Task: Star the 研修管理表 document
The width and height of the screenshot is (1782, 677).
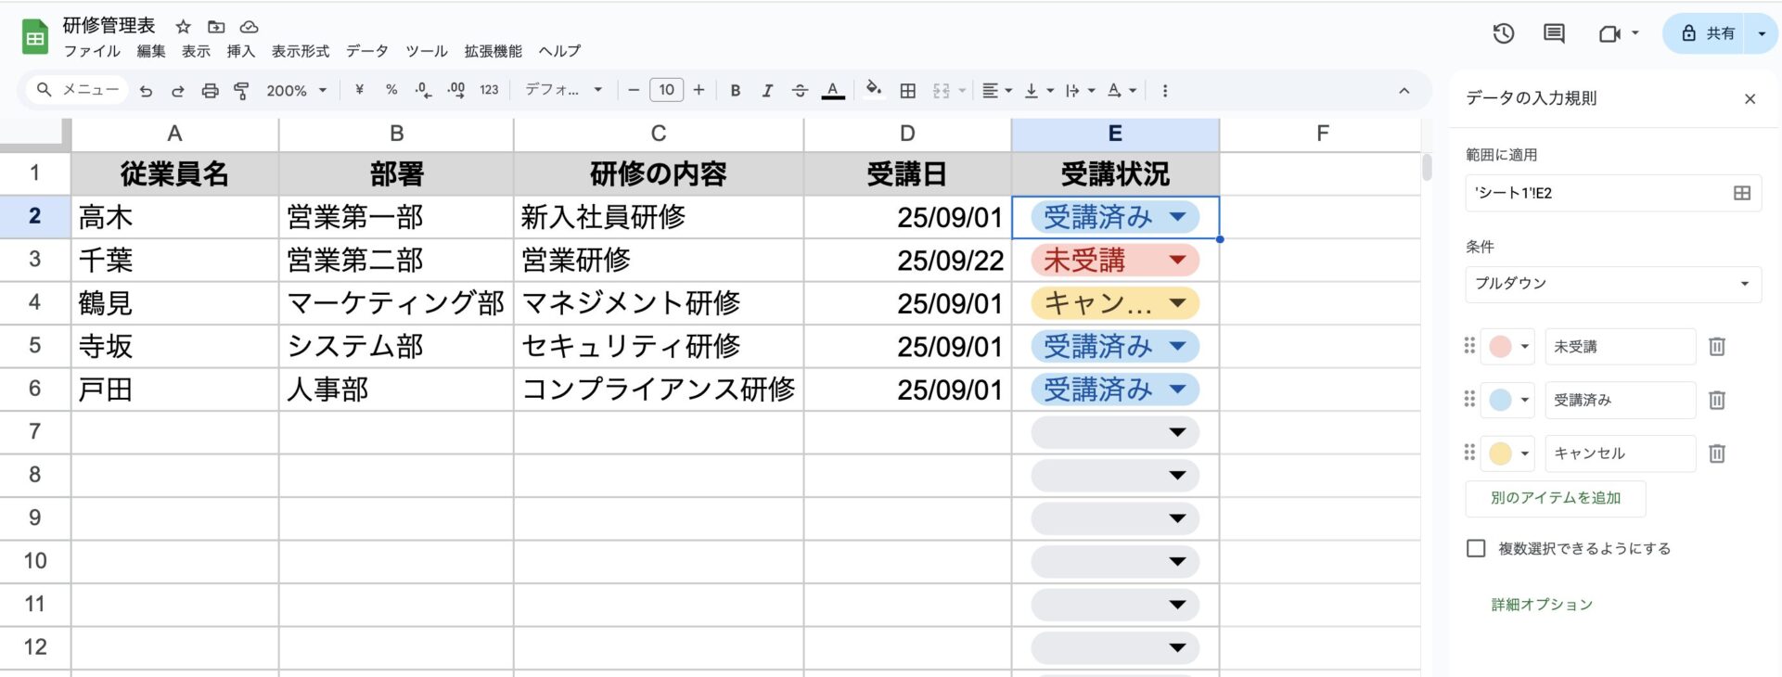Action: (184, 27)
